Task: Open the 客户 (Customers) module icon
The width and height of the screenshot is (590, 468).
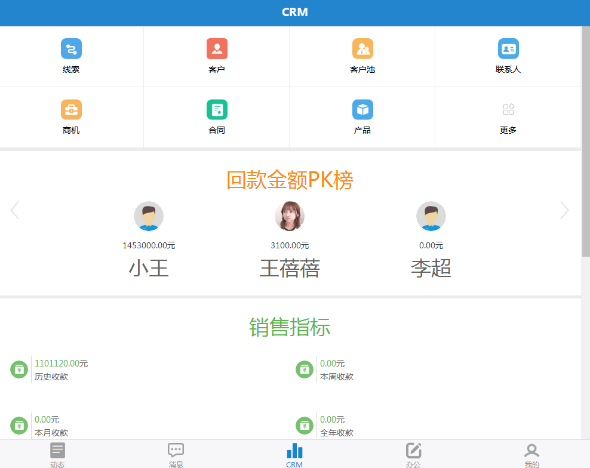Action: [217, 49]
